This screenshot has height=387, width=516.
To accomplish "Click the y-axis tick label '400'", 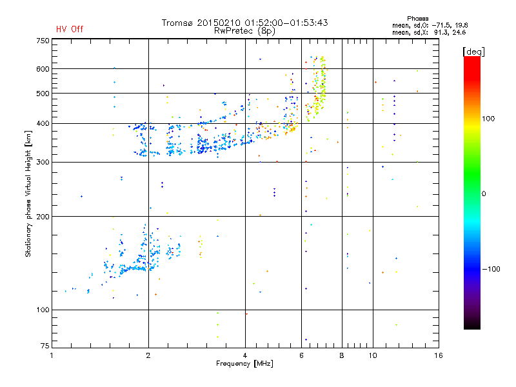I will coord(43,124).
